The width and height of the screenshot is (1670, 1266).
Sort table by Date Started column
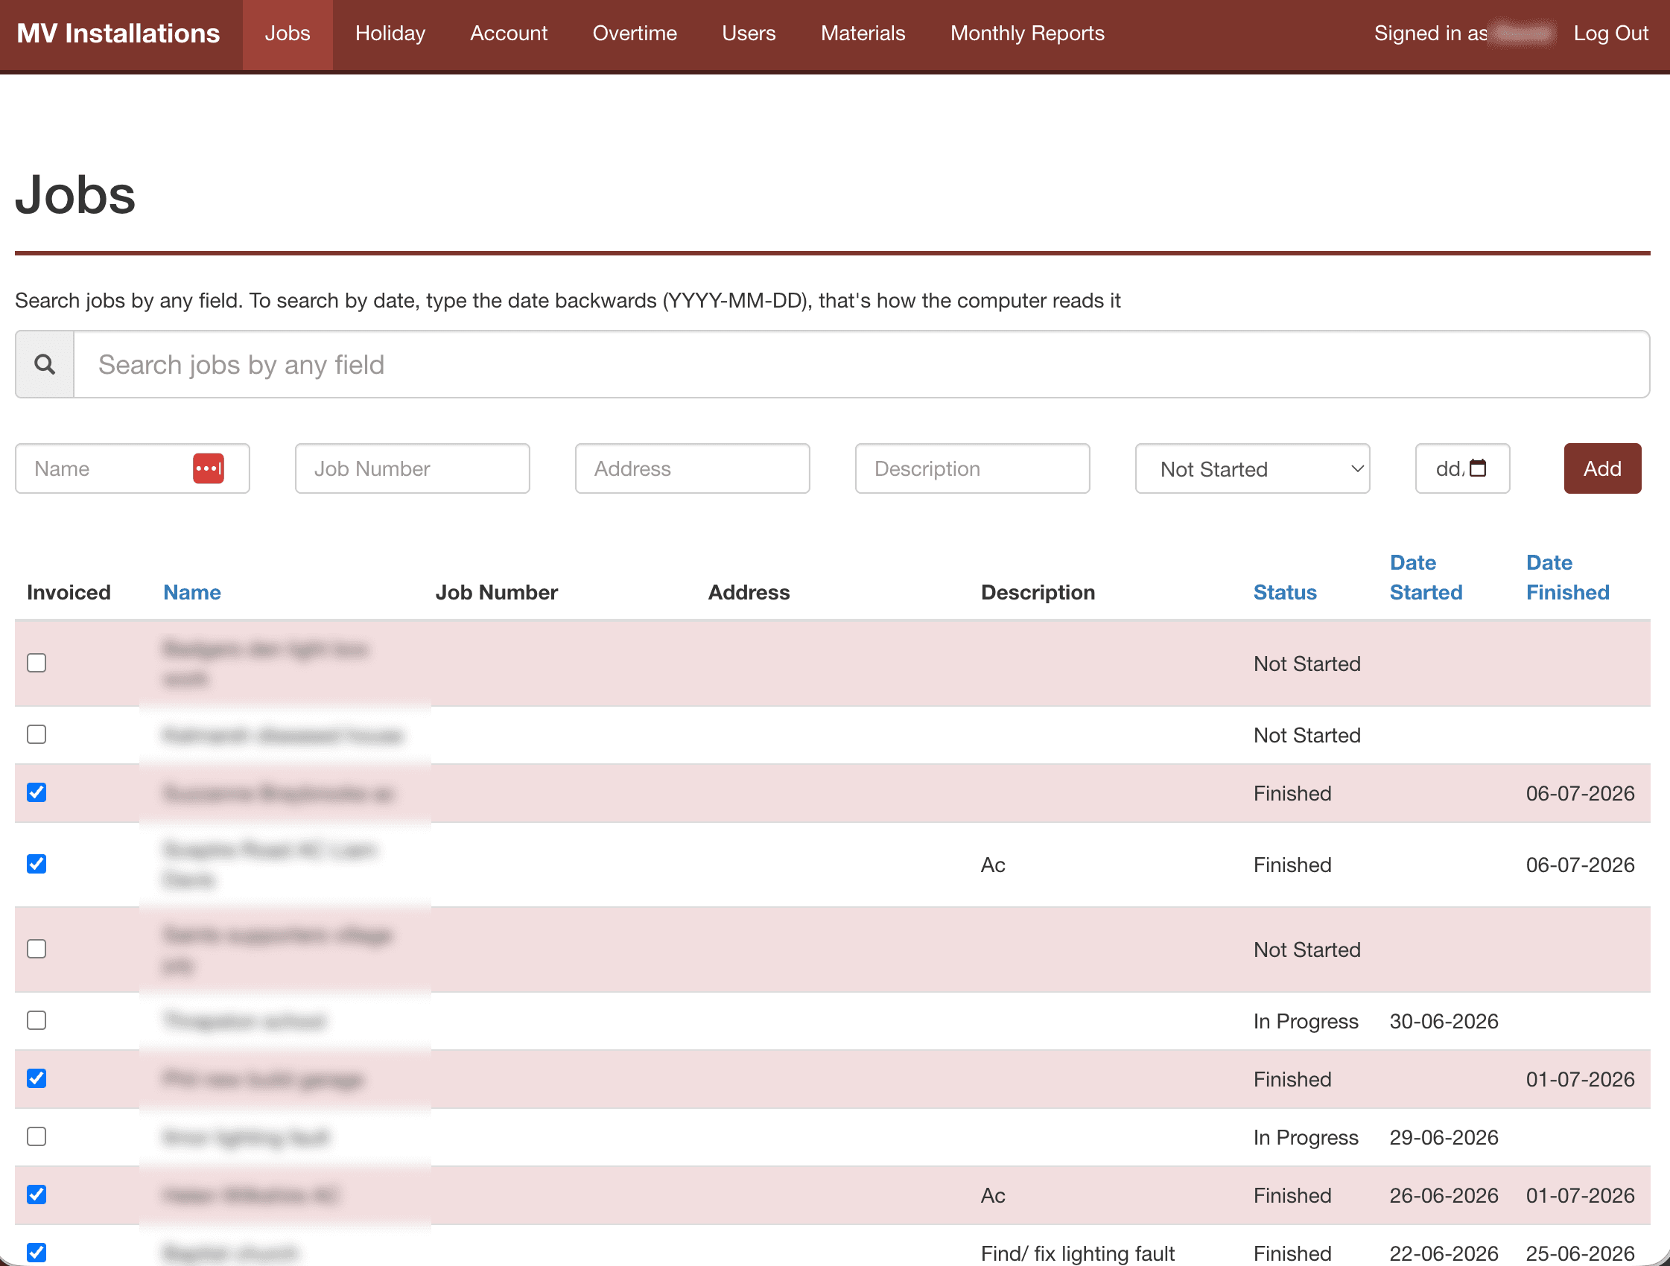pyautogui.click(x=1426, y=577)
